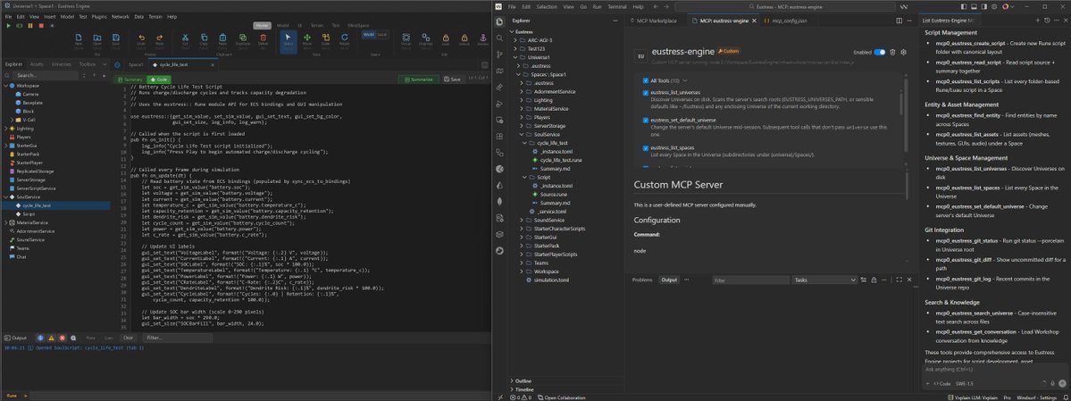Image resolution: width=1071 pixels, height=401 pixels.
Task: Collapse the Universe1 folder in Windsurf
Action: coord(517,57)
